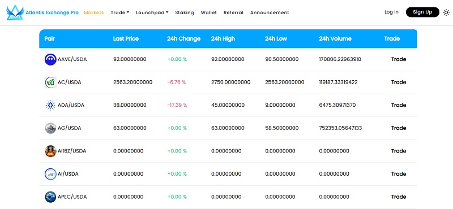
Task: Go to the Markets page
Action: tap(93, 12)
